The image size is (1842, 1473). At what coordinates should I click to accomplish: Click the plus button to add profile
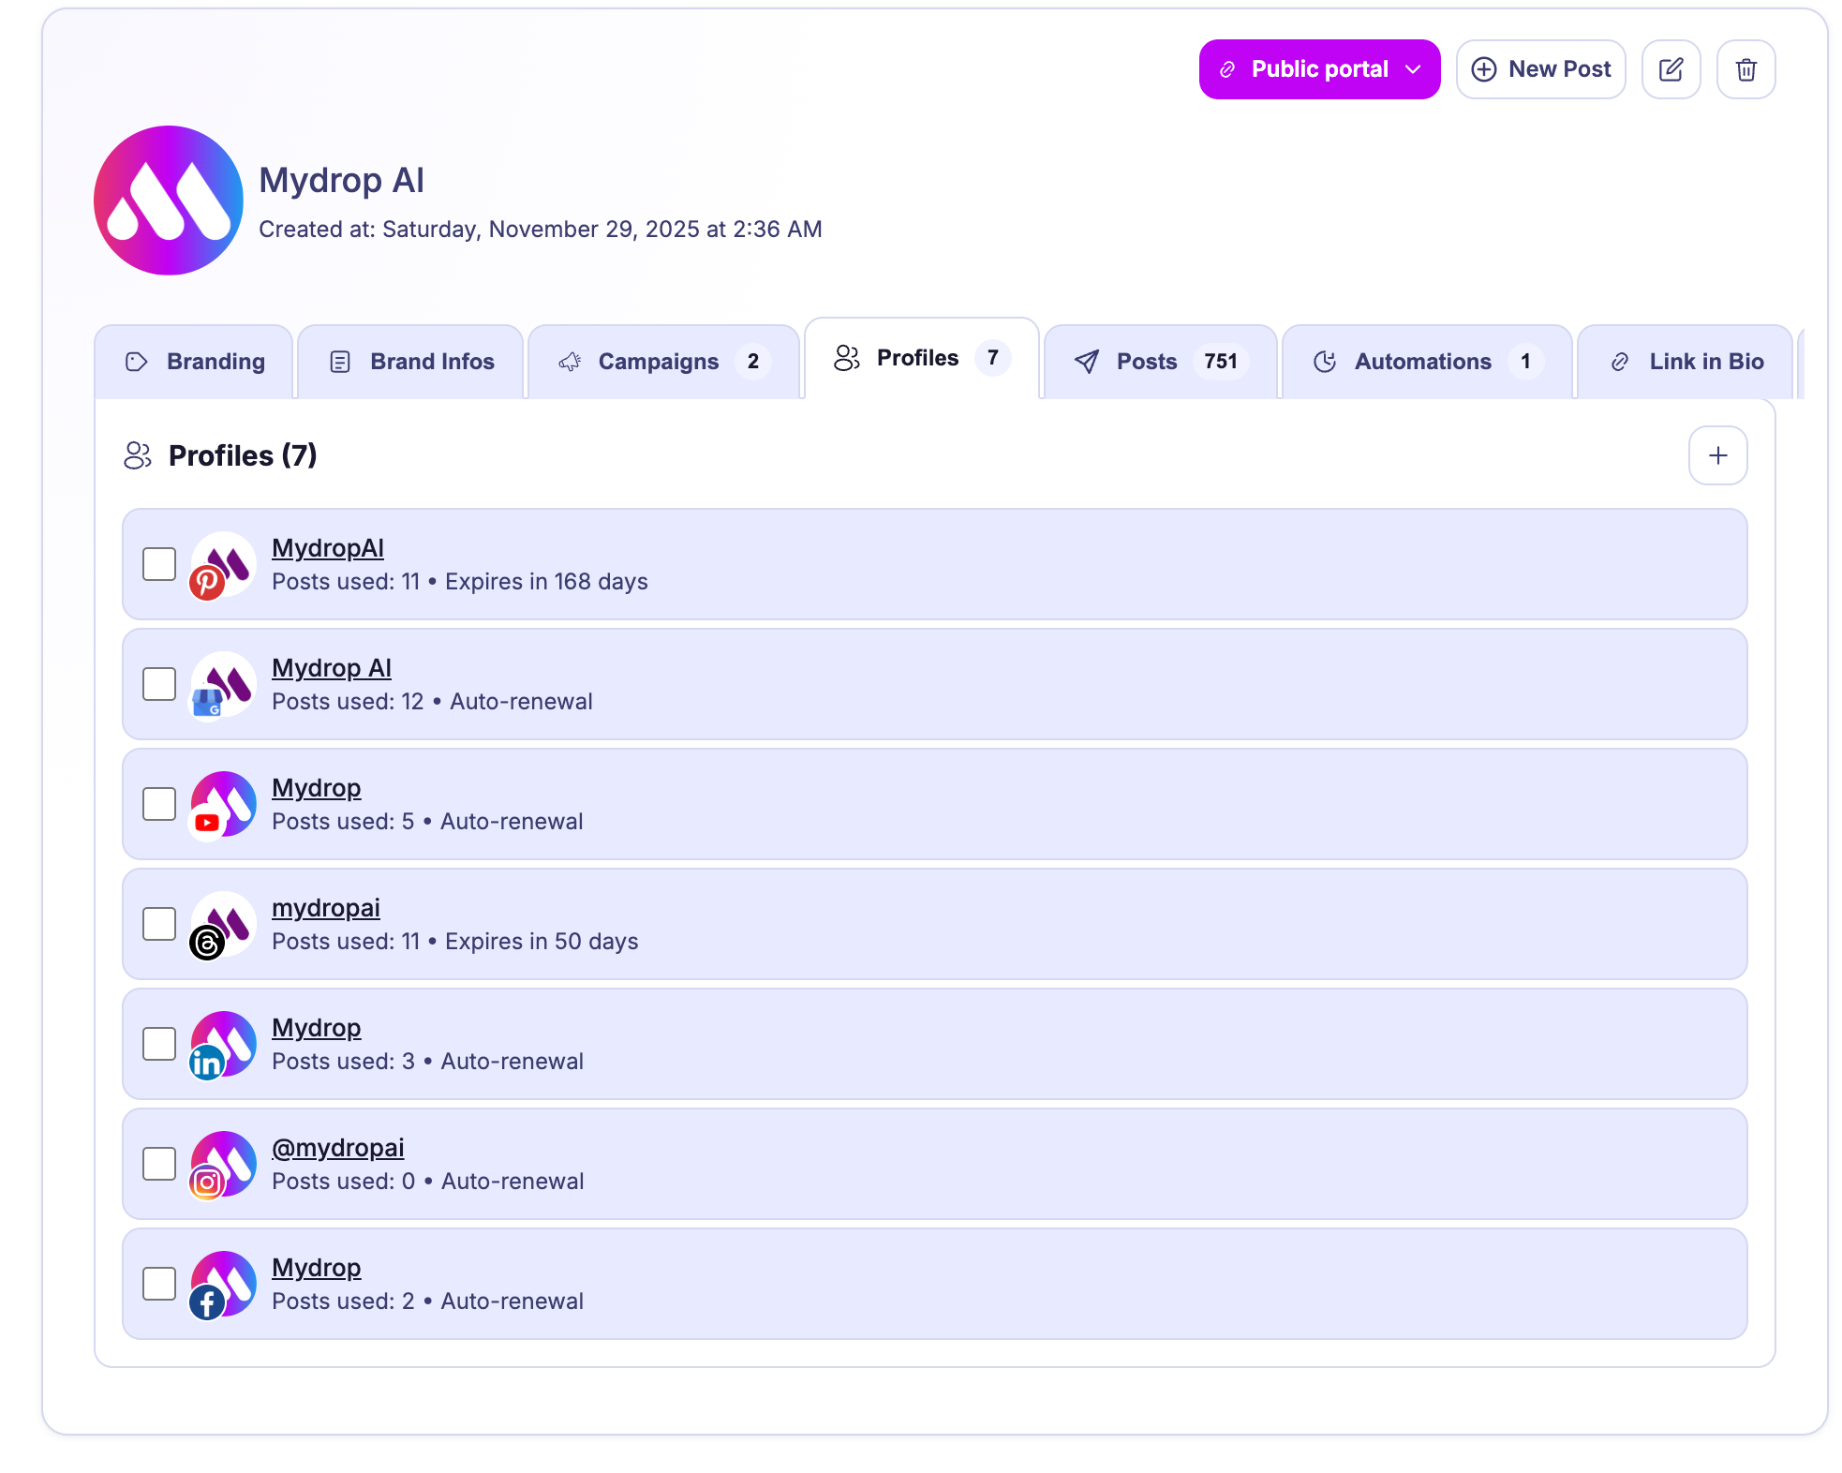tap(1717, 455)
